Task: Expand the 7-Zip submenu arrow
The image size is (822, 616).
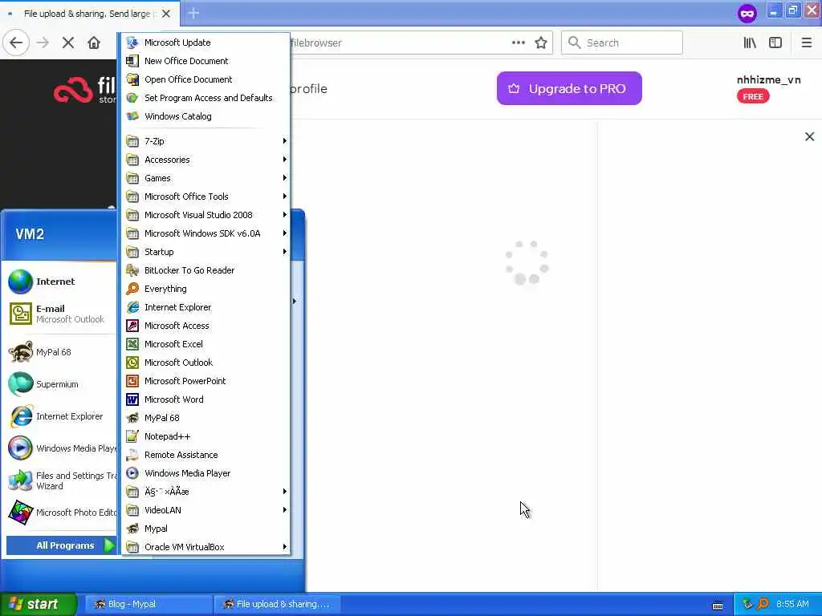Action: [285, 141]
